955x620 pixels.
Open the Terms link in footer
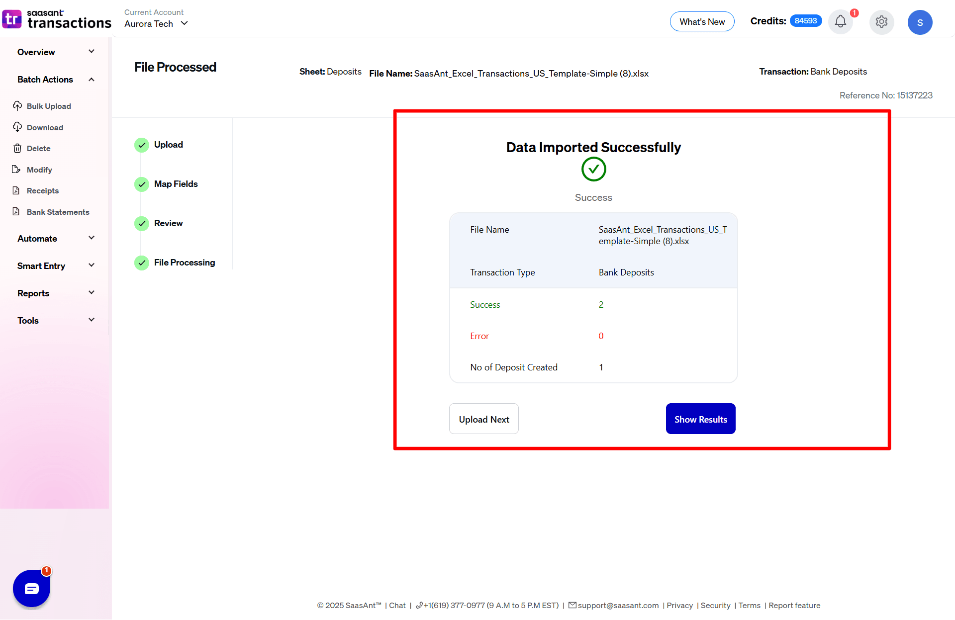(x=749, y=606)
